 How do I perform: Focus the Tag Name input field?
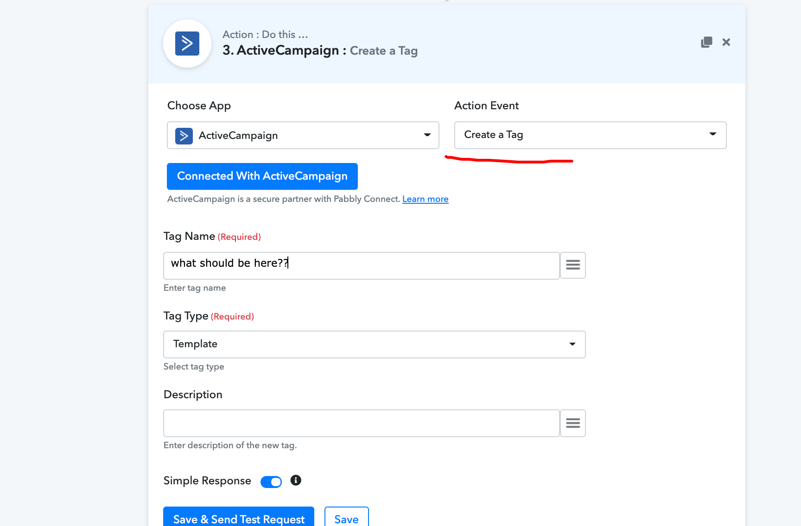click(362, 266)
